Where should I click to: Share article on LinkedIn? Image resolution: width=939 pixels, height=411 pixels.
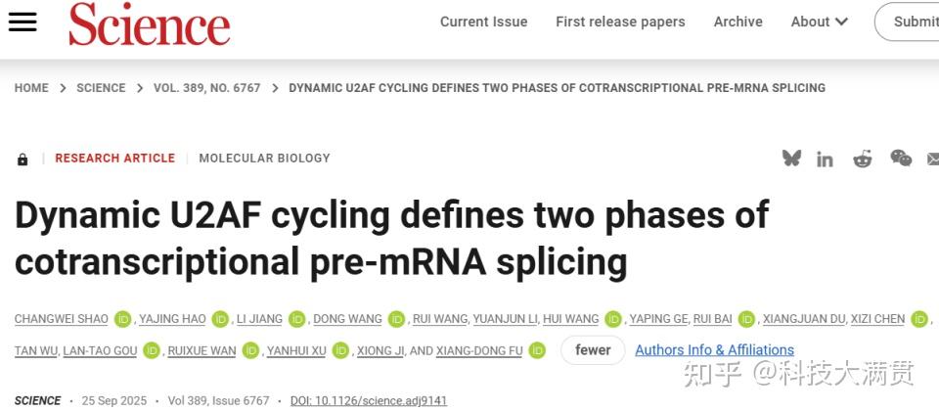tap(826, 159)
